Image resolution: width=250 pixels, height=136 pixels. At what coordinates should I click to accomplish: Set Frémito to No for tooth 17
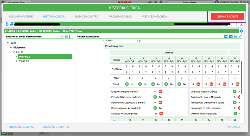coord(145,84)
